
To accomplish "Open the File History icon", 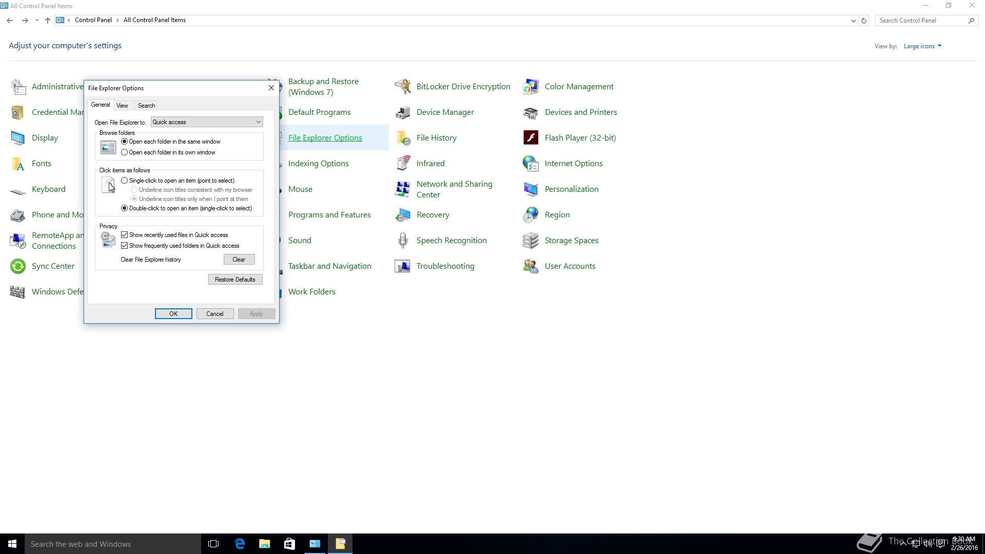I will (403, 138).
